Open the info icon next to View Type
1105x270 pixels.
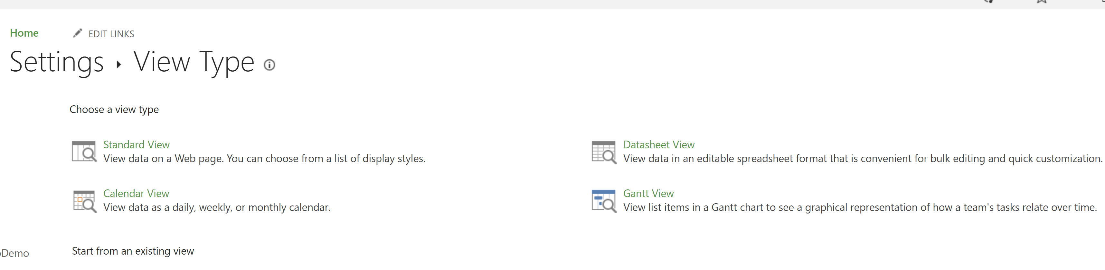[x=269, y=65]
